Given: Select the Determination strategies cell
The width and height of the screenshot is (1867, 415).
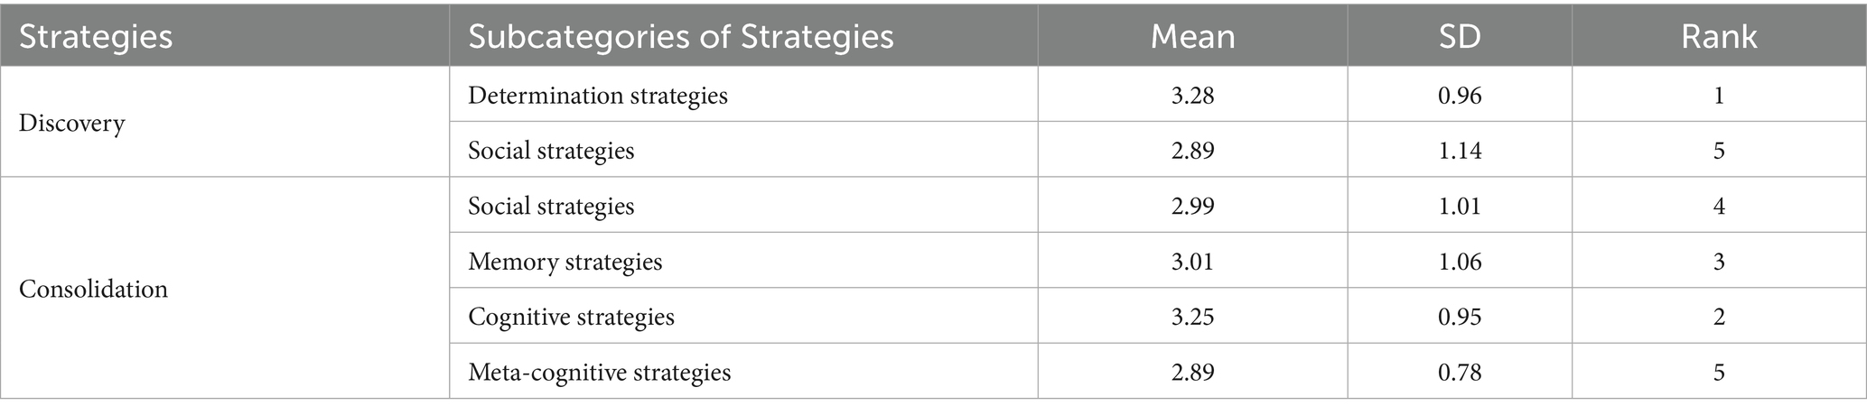Looking at the screenshot, I should (x=598, y=95).
